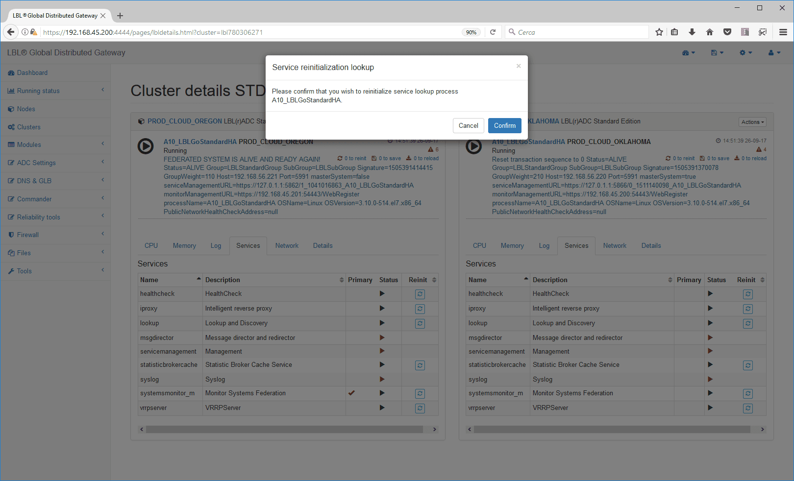Close the dialog with the X
Viewport: 794px width, 481px height.
pos(519,66)
